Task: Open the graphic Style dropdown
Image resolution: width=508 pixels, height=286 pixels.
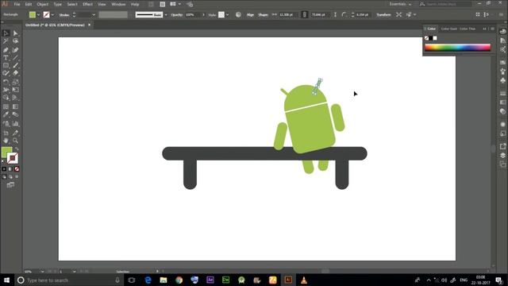Action: click(228, 15)
